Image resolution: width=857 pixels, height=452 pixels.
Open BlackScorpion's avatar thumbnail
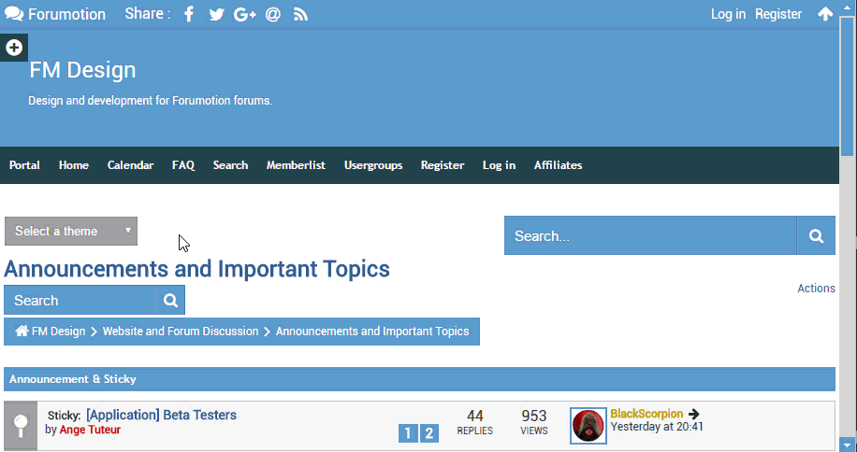pyautogui.click(x=588, y=426)
